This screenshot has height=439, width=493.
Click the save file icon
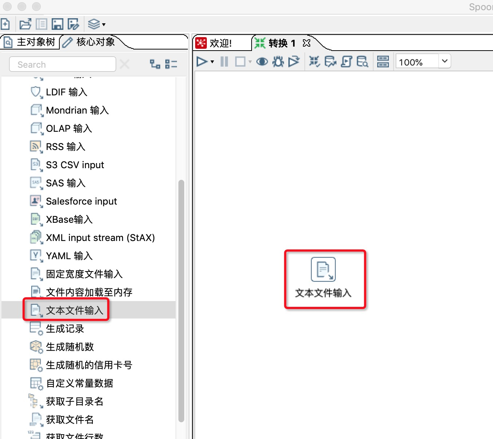(58, 24)
